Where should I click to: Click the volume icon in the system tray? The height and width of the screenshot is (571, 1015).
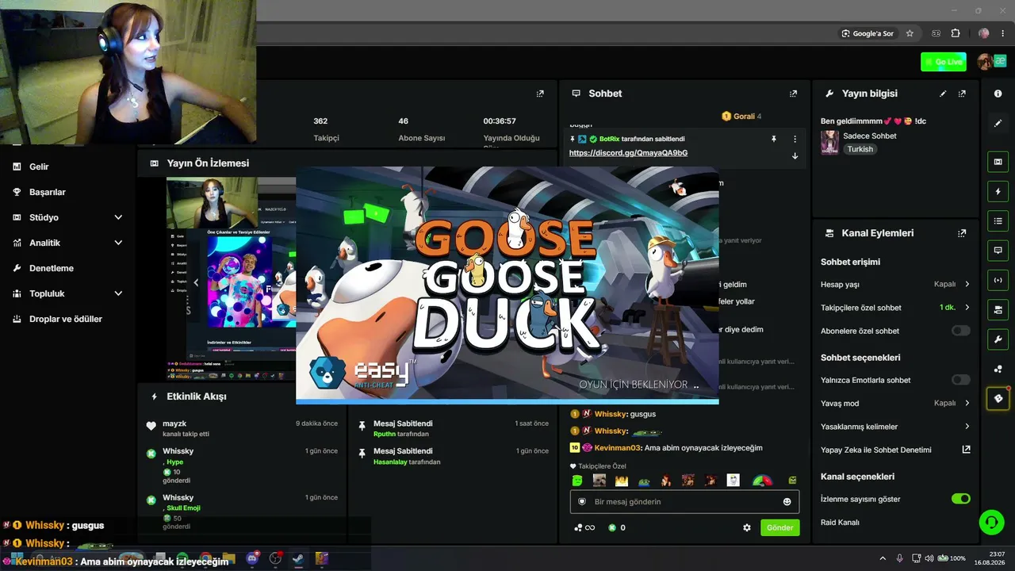pyautogui.click(x=929, y=558)
